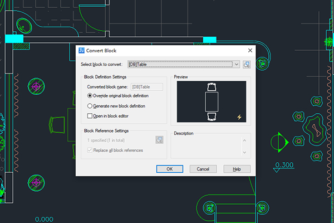Enable Open in block editor checkbox
This screenshot has height=223, width=334.
[90, 116]
